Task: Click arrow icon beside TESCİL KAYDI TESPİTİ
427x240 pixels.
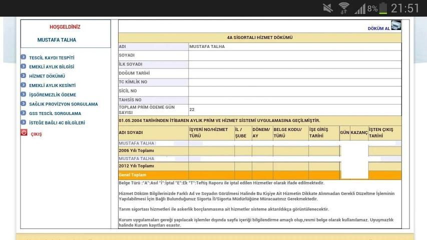Action: 24,57
